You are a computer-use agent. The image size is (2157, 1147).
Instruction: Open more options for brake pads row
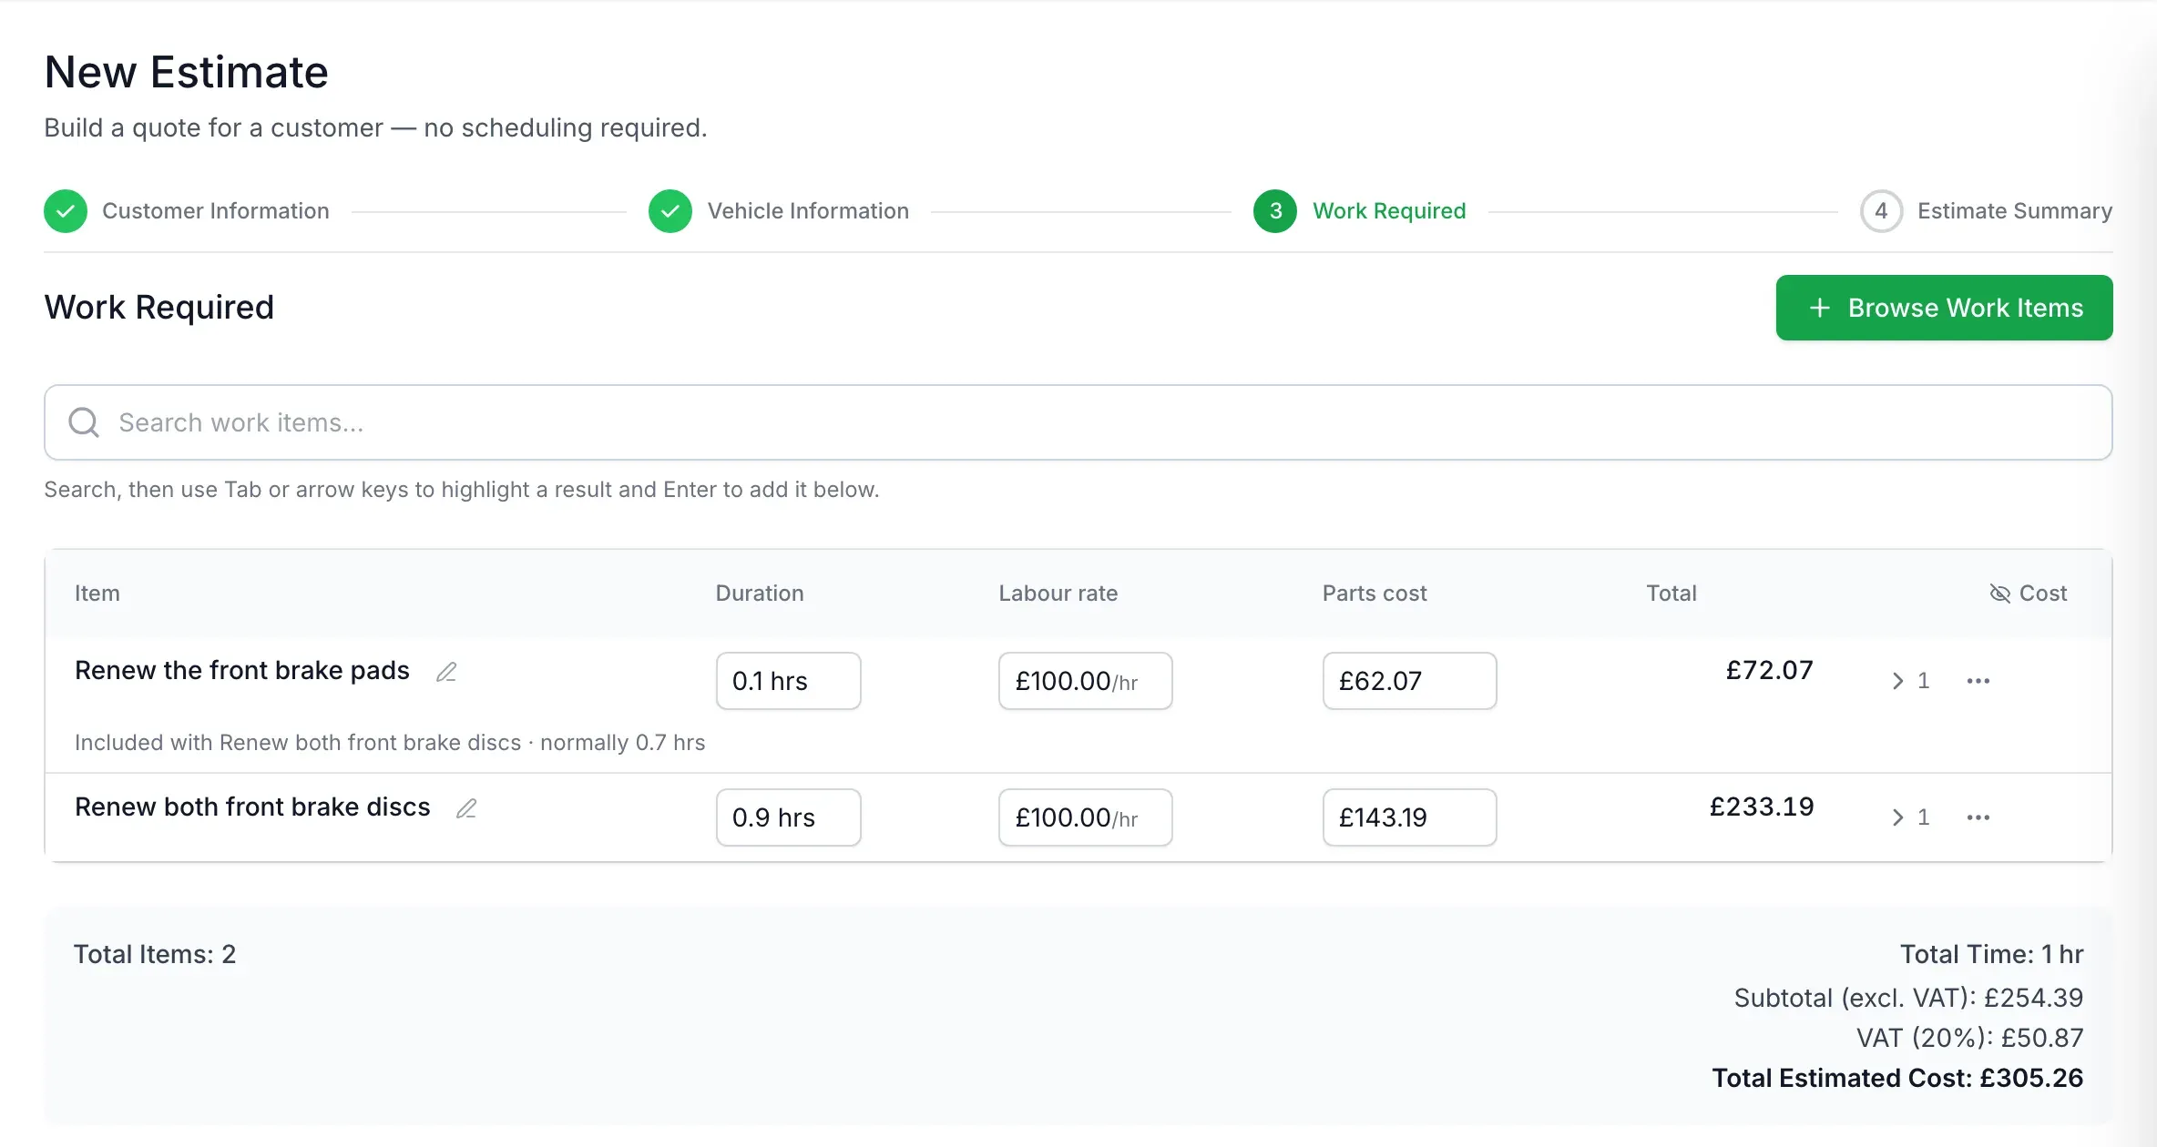[x=1978, y=681]
